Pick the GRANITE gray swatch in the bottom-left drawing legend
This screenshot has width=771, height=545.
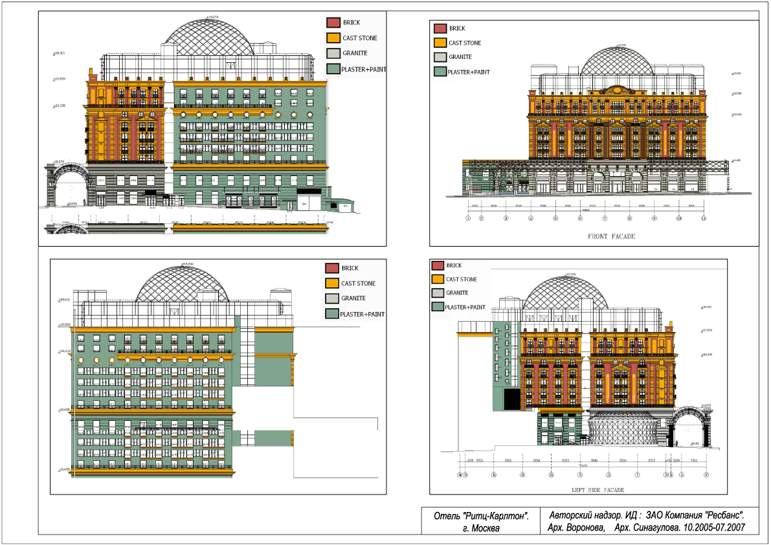pos(332,298)
